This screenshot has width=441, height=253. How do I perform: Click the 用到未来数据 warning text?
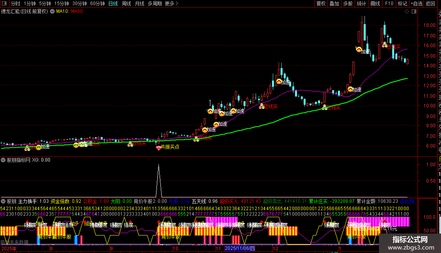tap(14, 242)
